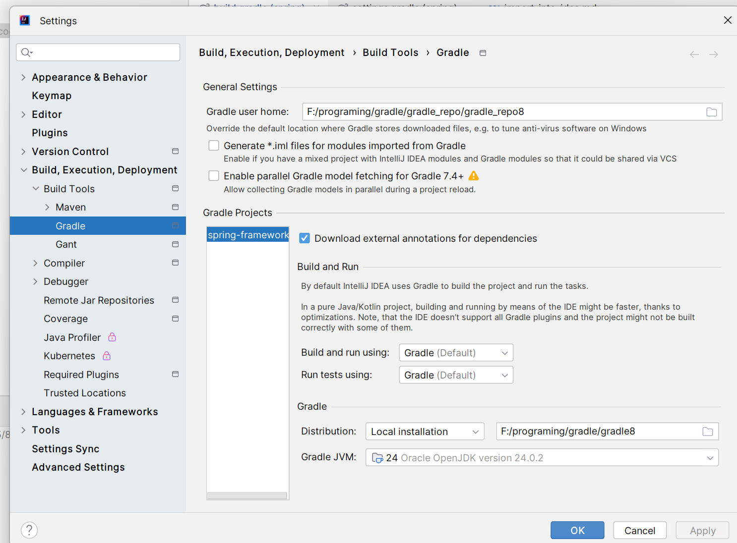
Task: Collapse Build, Execution, Deployment node
Action: coord(23,170)
